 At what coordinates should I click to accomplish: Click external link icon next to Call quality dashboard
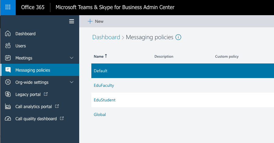[x=62, y=118]
